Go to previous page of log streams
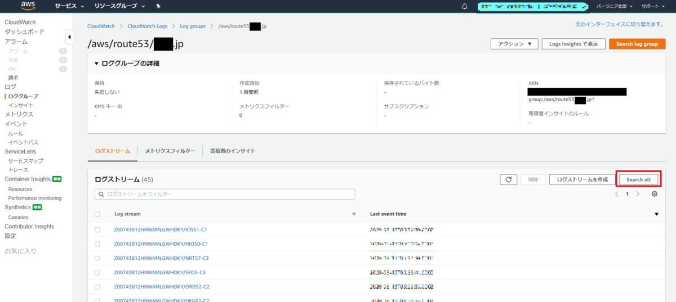The height and width of the screenshot is (302, 676). click(617, 194)
